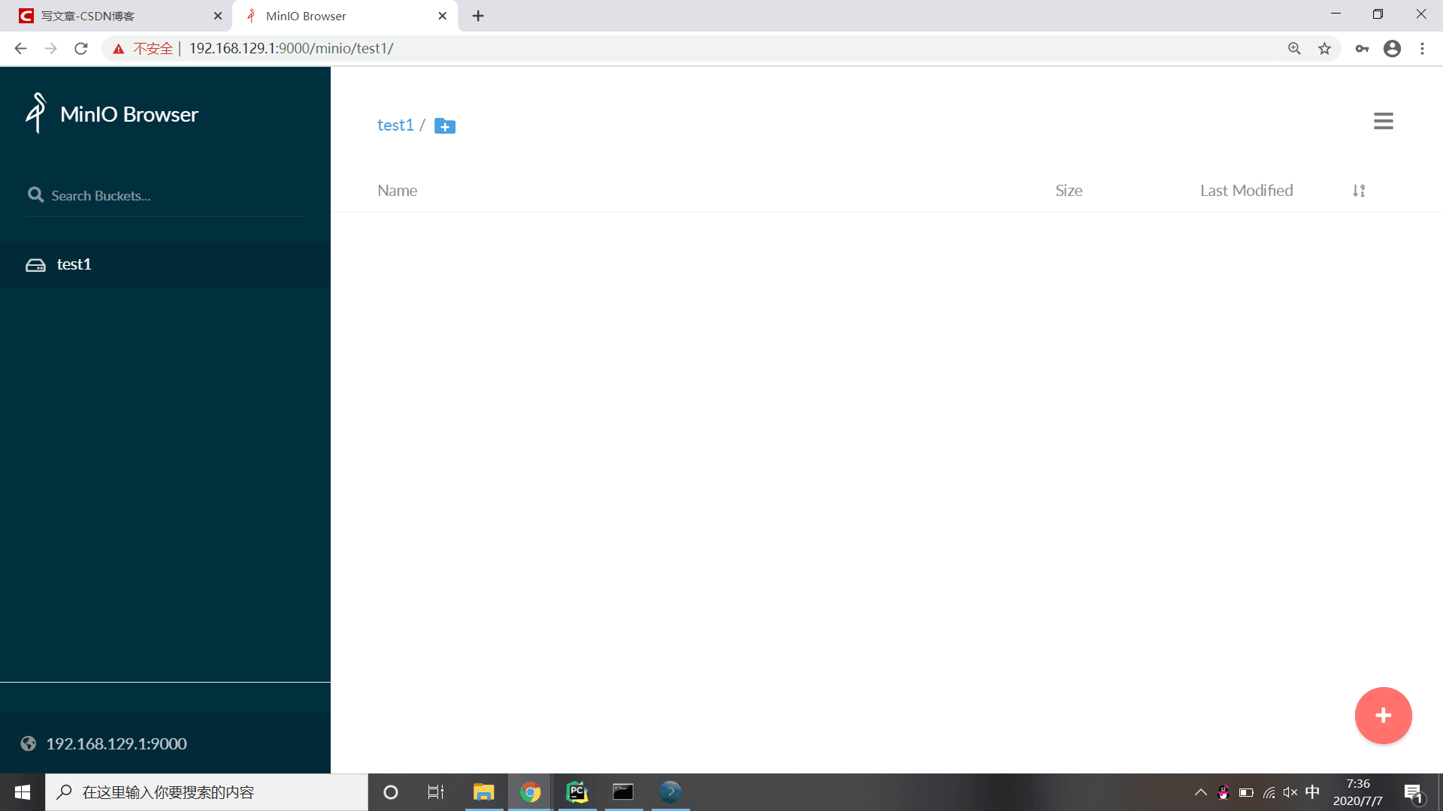Image resolution: width=1443 pixels, height=811 pixels.
Task: Open the volume control from the system tray
Action: pos(1290,792)
